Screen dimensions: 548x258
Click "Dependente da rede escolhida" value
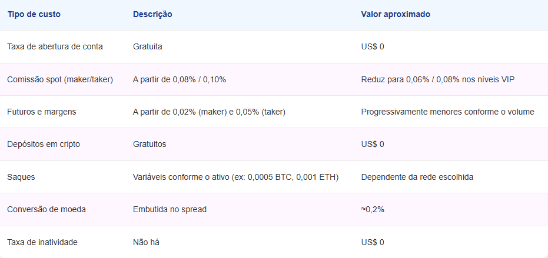click(417, 177)
